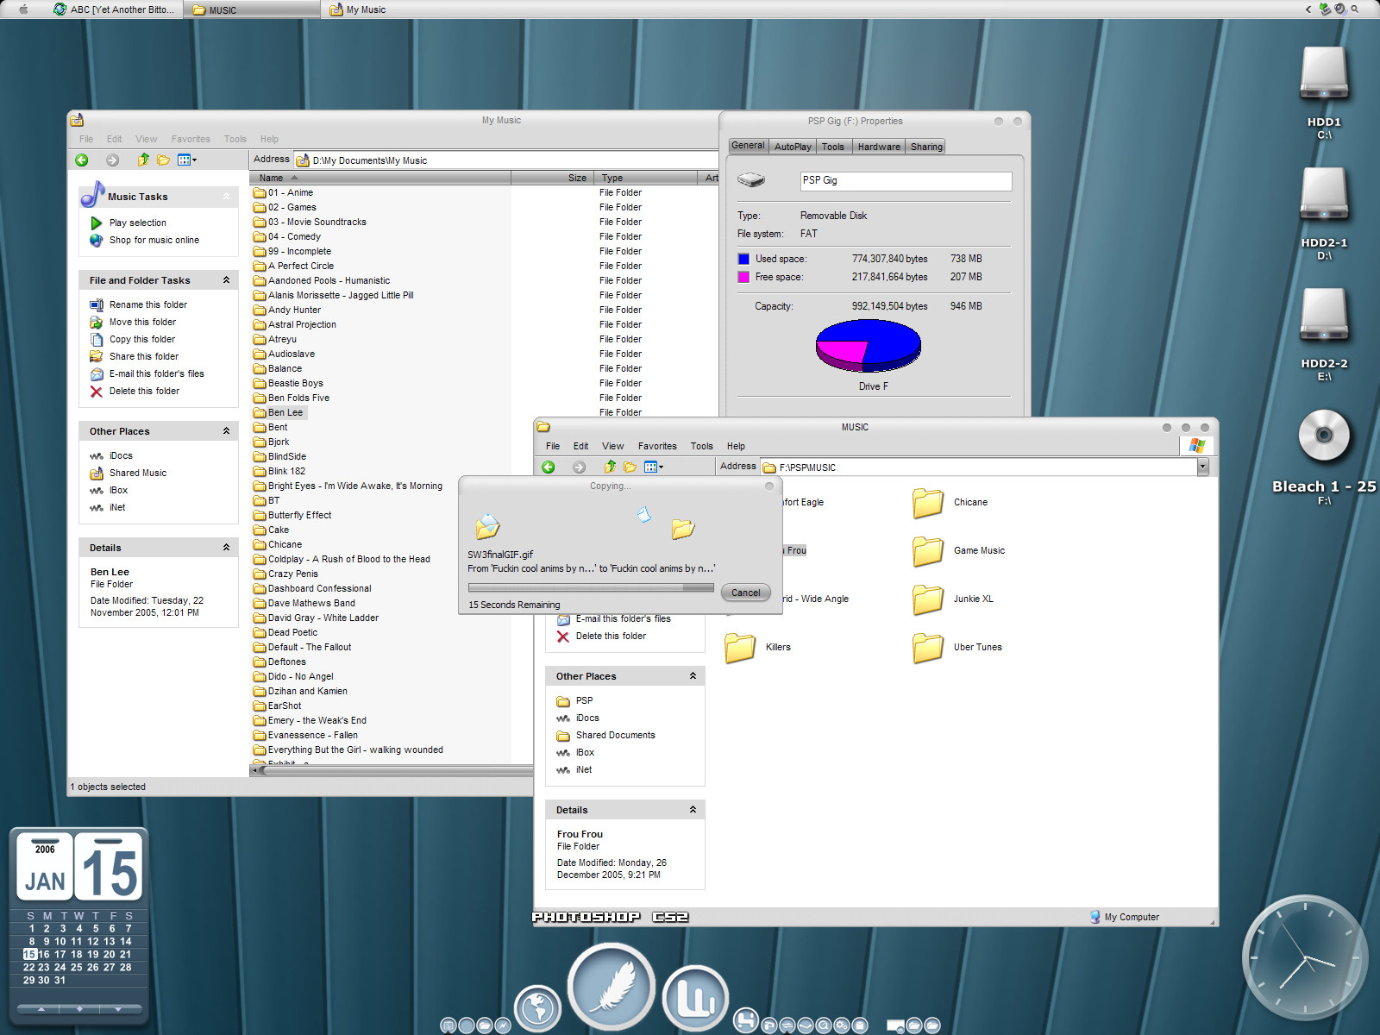The height and width of the screenshot is (1035, 1380).
Task: Open the address bar dropdown in MUSIC window
Action: (1202, 467)
